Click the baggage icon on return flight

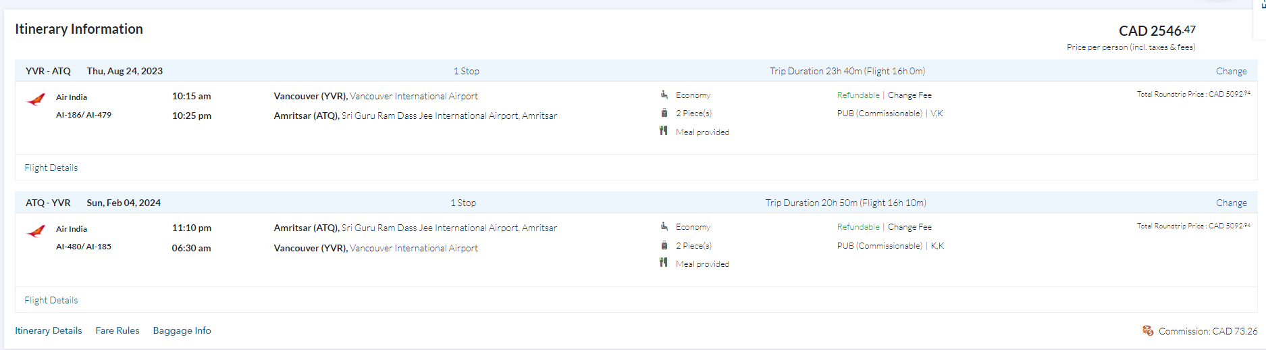pyautogui.click(x=664, y=245)
